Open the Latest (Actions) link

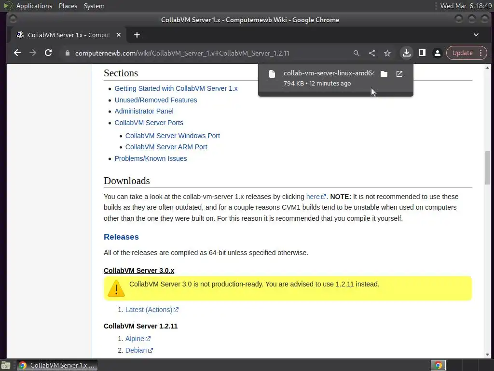[x=152, y=310]
